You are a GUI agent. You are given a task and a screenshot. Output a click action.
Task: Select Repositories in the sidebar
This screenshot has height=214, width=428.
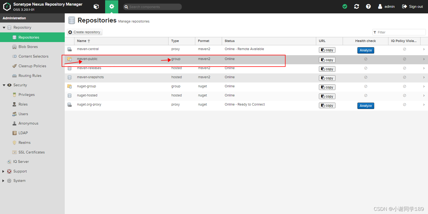coord(32,37)
